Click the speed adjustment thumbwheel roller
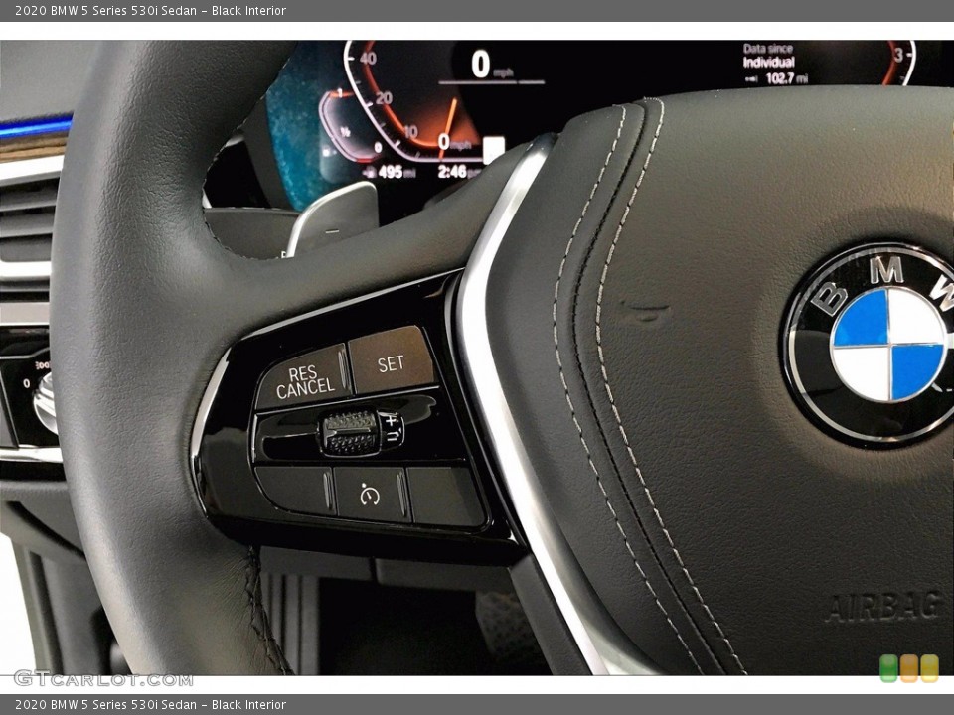The image size is (954, 715). 349,432
